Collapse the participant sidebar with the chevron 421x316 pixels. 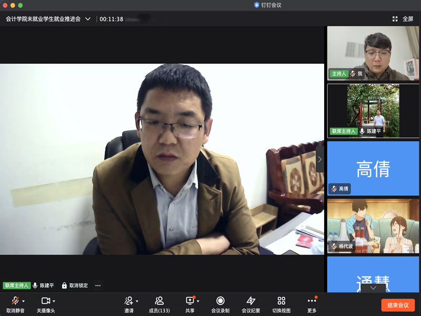tap(319, 159)
